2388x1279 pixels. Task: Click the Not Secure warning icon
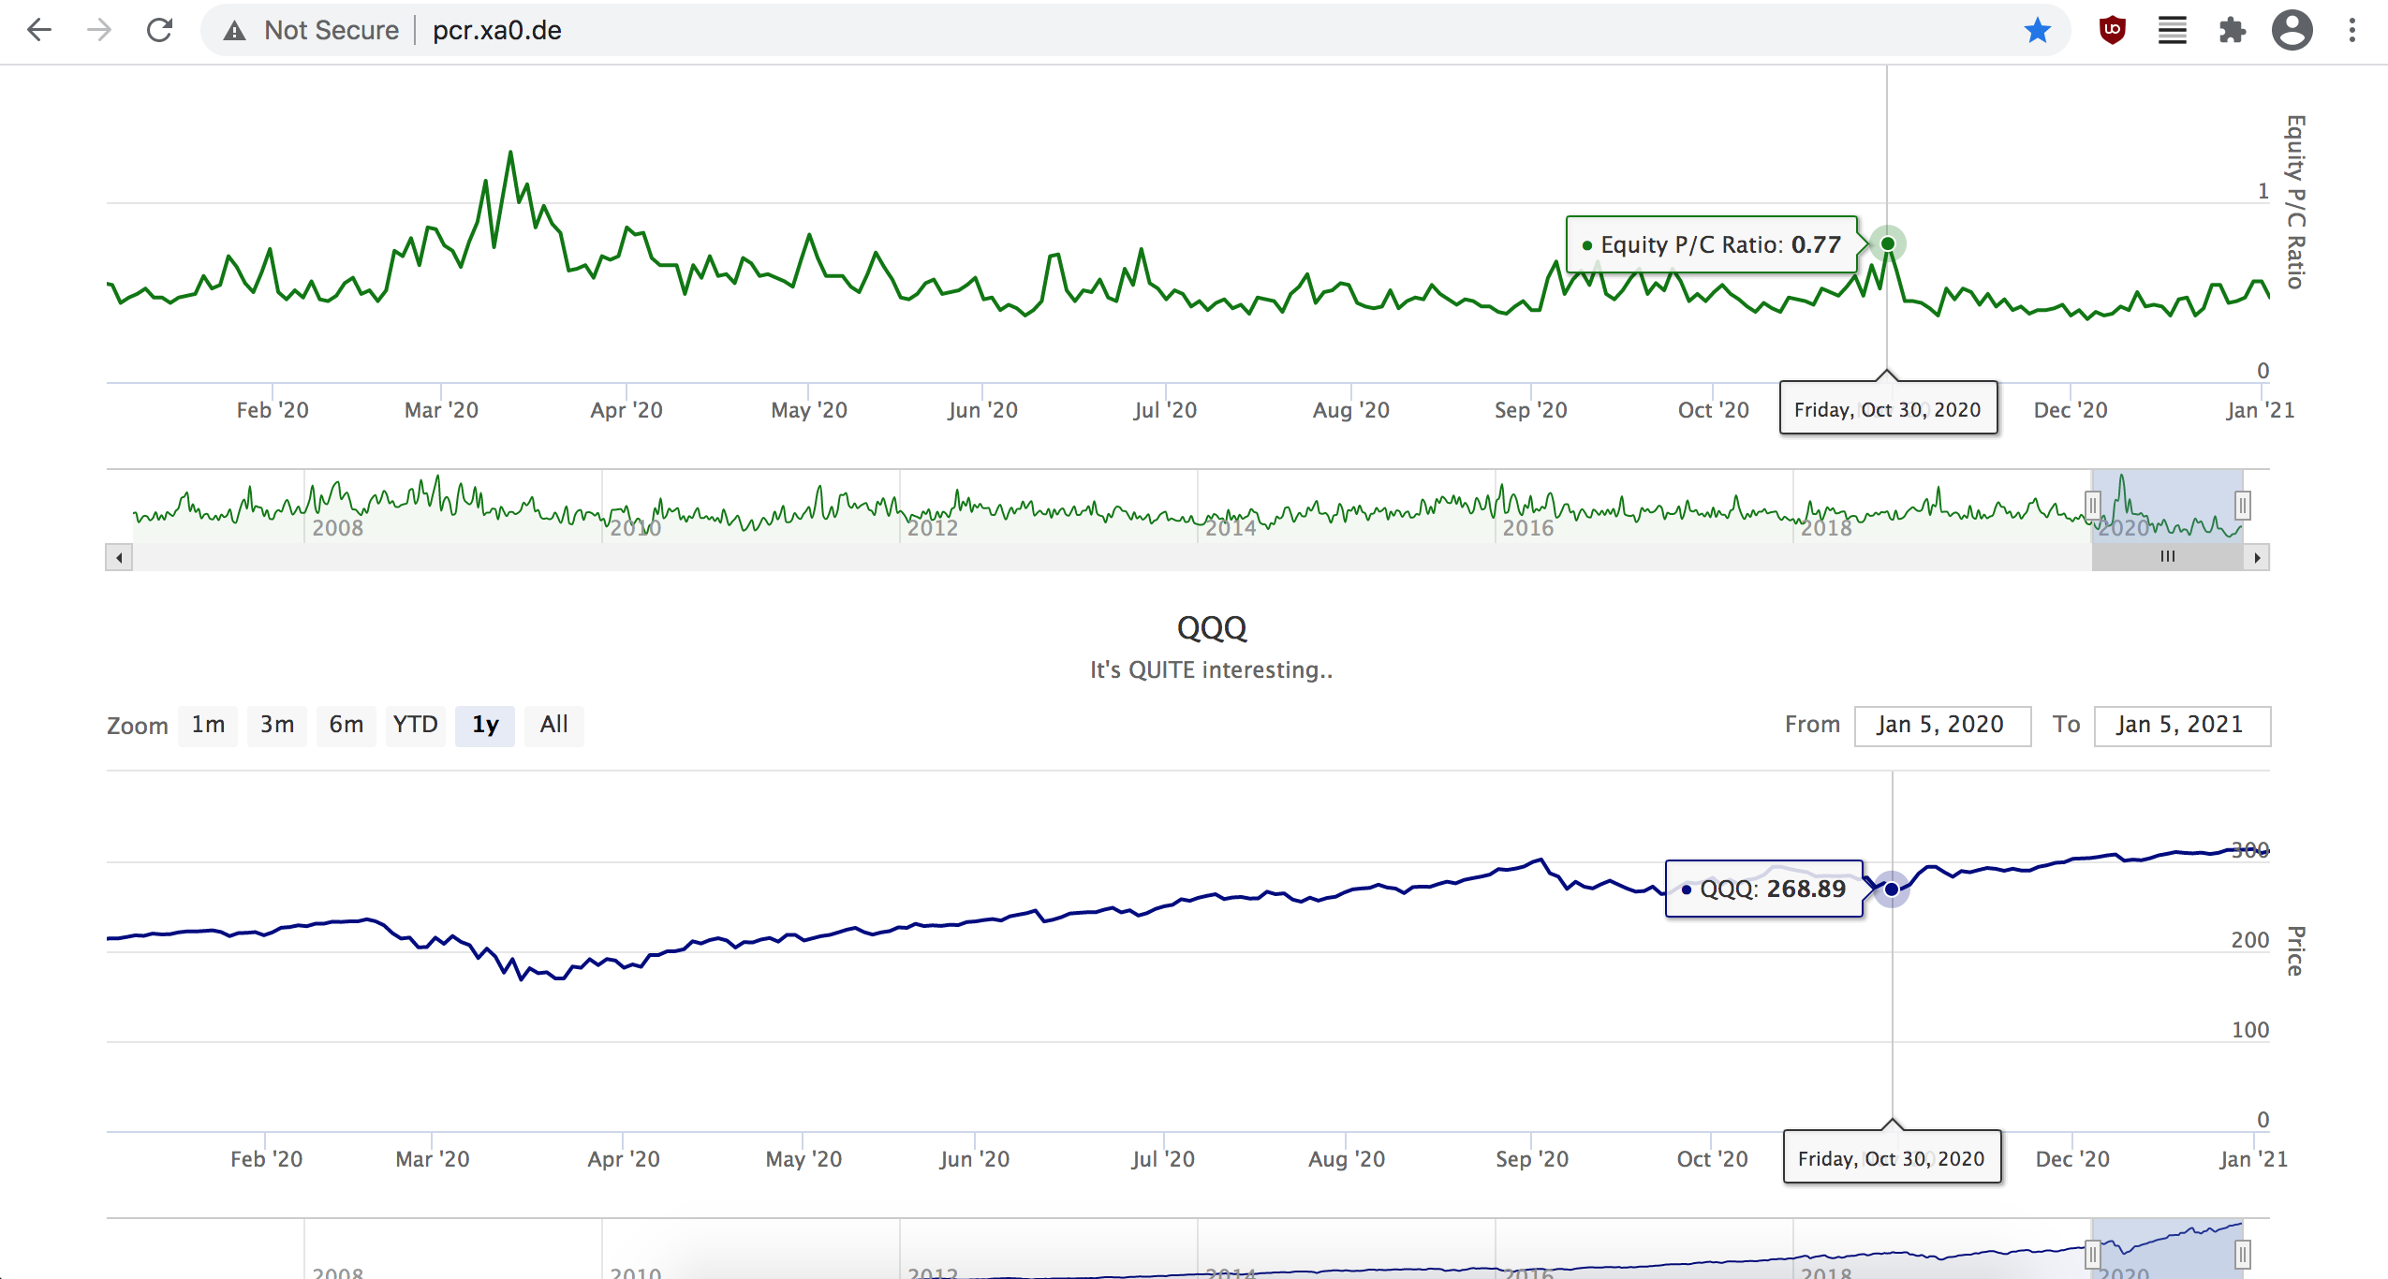[x=234, y=31]
